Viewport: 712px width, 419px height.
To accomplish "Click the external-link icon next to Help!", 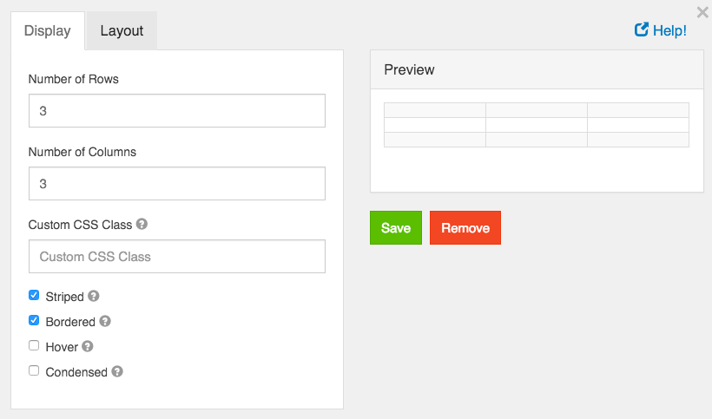I will click(641, 29).
